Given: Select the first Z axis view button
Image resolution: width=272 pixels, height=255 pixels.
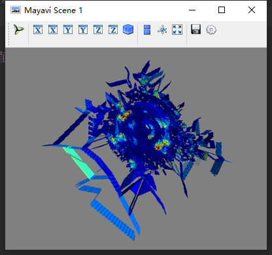Looking at the screenshot, I should coord(98,29).
